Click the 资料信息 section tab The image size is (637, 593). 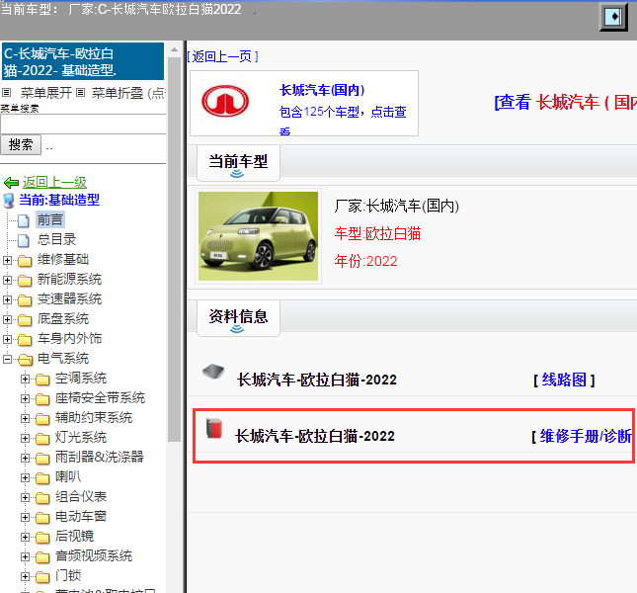click(238, 318)
